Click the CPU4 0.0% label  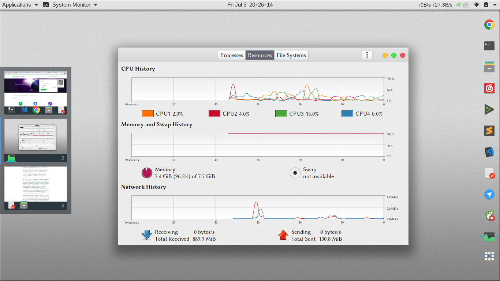[x=369, y=114]
